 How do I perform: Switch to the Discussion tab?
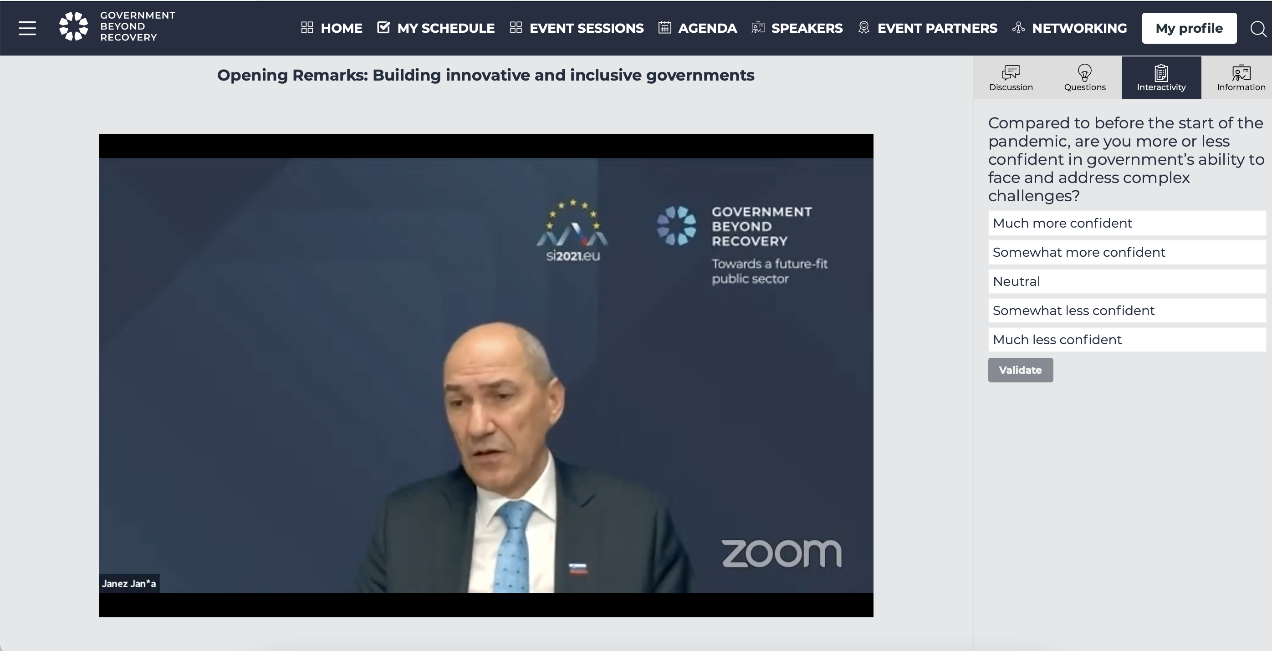tap(1011, 78)
